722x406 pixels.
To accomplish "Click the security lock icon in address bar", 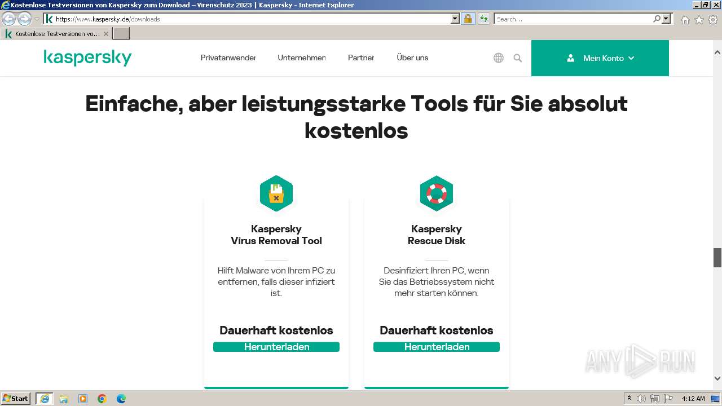I will click(x=468, y=19).
